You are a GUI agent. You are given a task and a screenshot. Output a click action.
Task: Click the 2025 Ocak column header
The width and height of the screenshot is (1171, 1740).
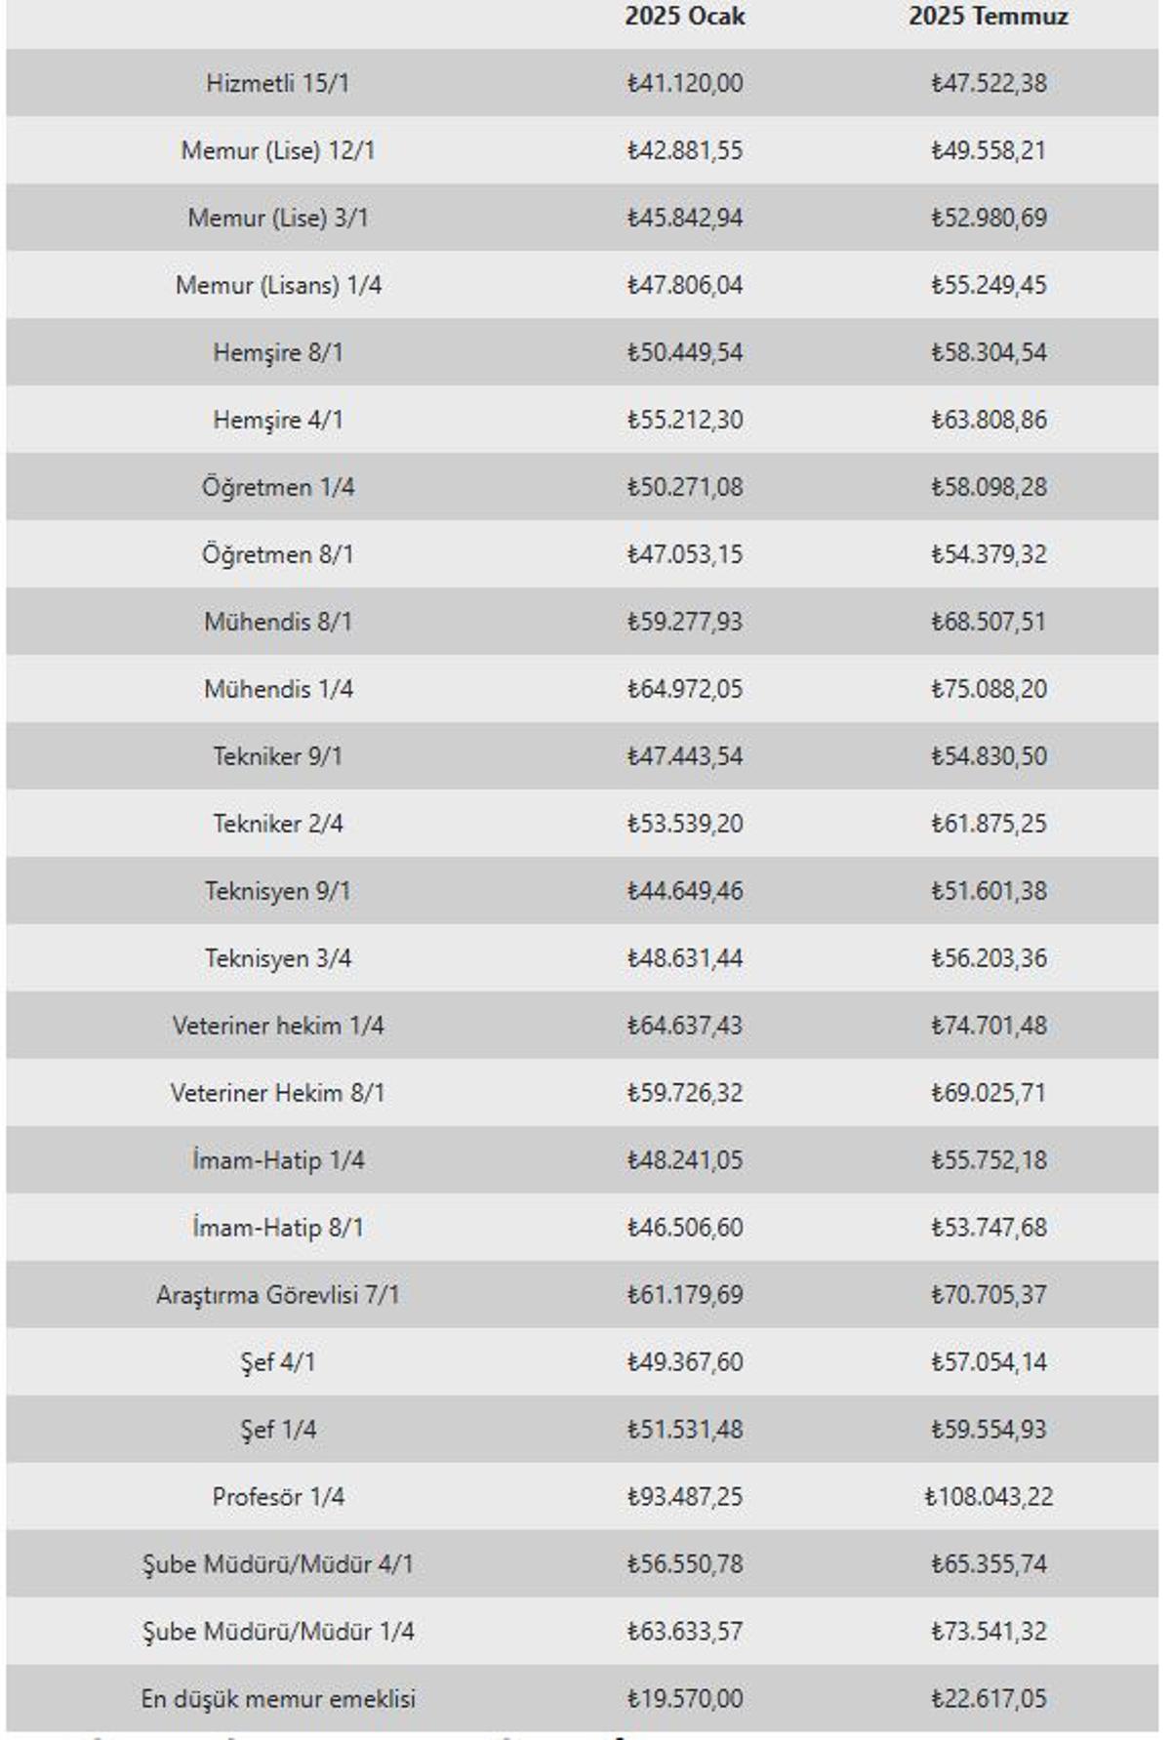[685, 17]
